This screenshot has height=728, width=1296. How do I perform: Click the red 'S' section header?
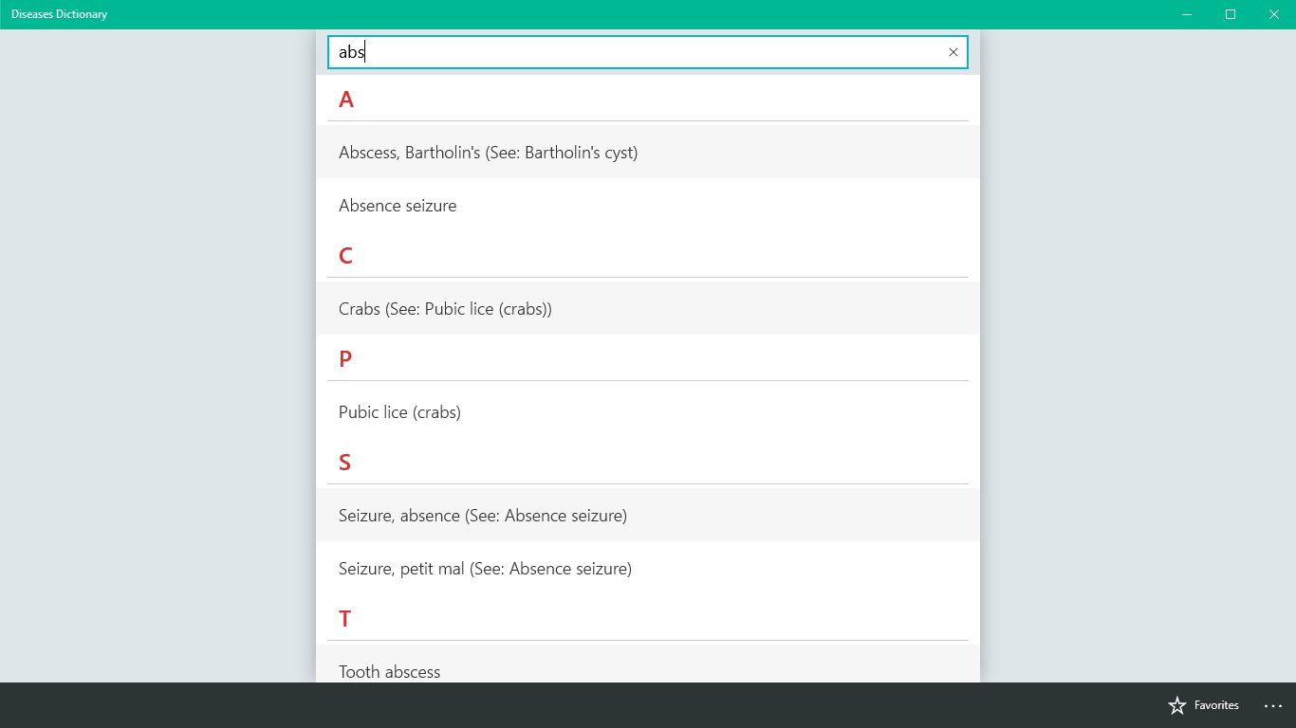344,462
